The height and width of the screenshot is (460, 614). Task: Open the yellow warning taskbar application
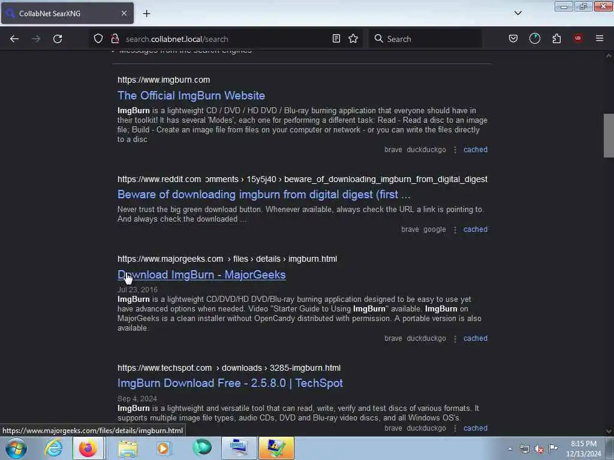coord(276,448)
